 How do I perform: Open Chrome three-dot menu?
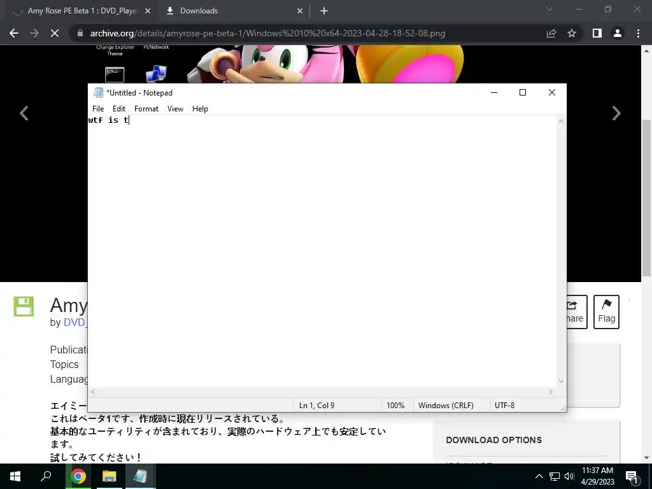pos(638,33)
